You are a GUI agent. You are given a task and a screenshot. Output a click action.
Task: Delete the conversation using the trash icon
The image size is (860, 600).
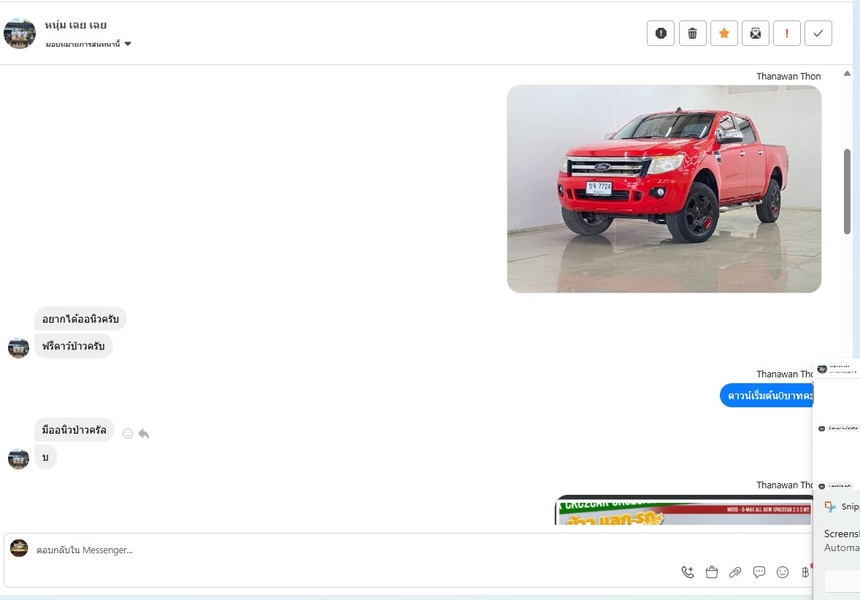tap(692, 34)
